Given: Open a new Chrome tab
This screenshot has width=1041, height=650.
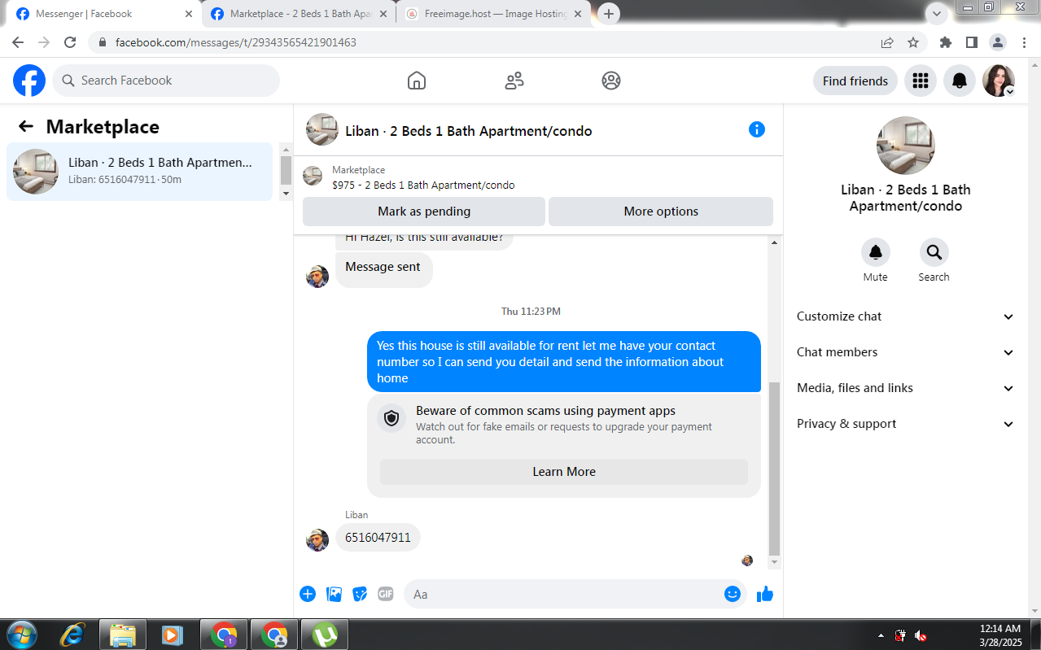Looking at the screenshot, I should click(609, 14).
